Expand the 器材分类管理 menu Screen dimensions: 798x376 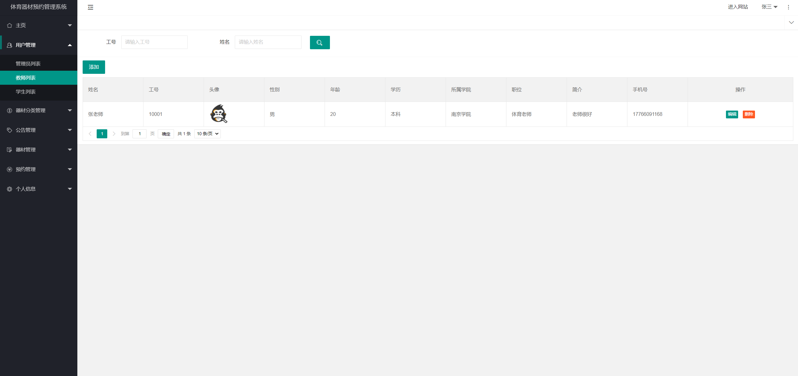tap(39, 110)
